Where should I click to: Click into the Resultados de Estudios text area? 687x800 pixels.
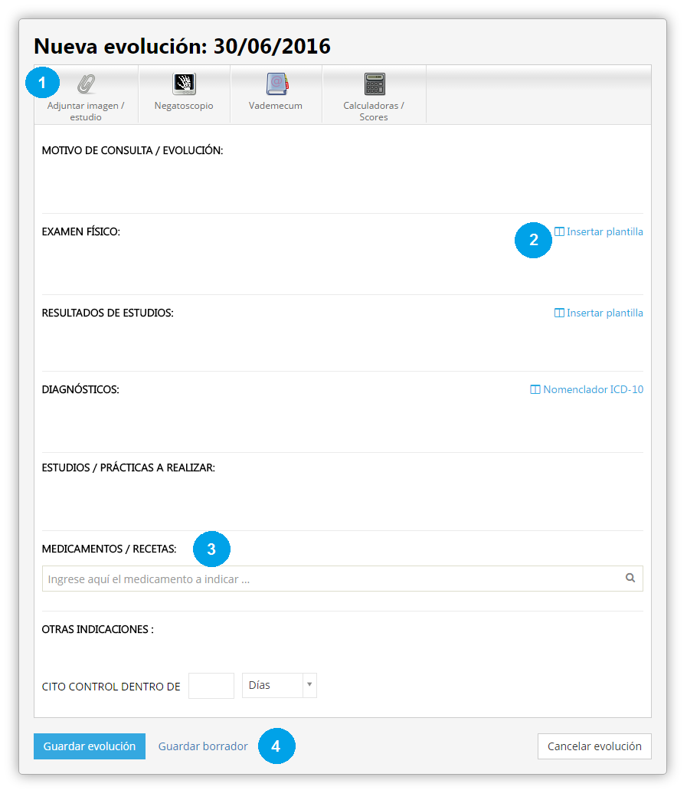342,344
